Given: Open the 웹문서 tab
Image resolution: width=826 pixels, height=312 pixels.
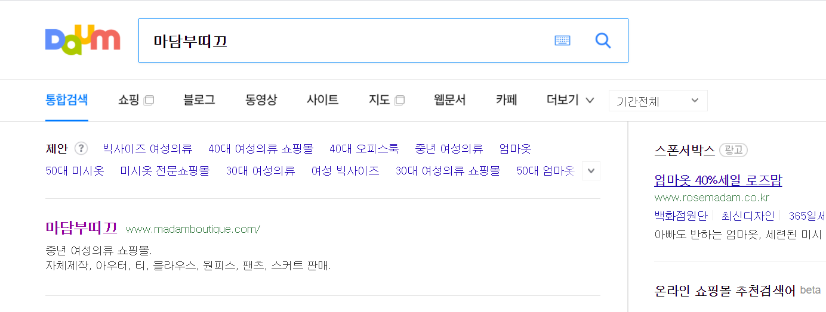Looking at the screenshot, I should coord(450,100).
